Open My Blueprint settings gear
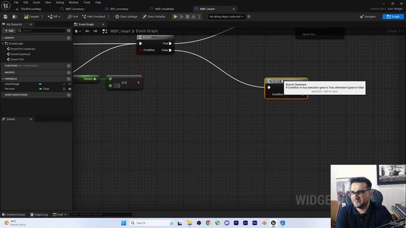 [69, 30]
